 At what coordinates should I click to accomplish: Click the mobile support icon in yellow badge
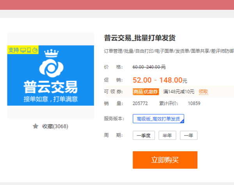tap(29, 50)
